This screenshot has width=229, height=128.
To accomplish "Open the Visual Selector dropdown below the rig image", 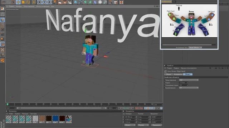I will click(x=195, y=47).
